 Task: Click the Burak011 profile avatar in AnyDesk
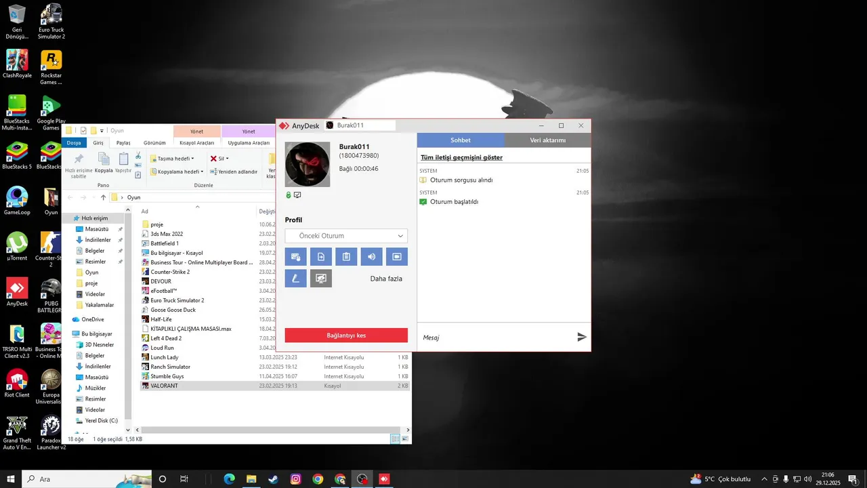pyautogui.click(x=308, y=164)
